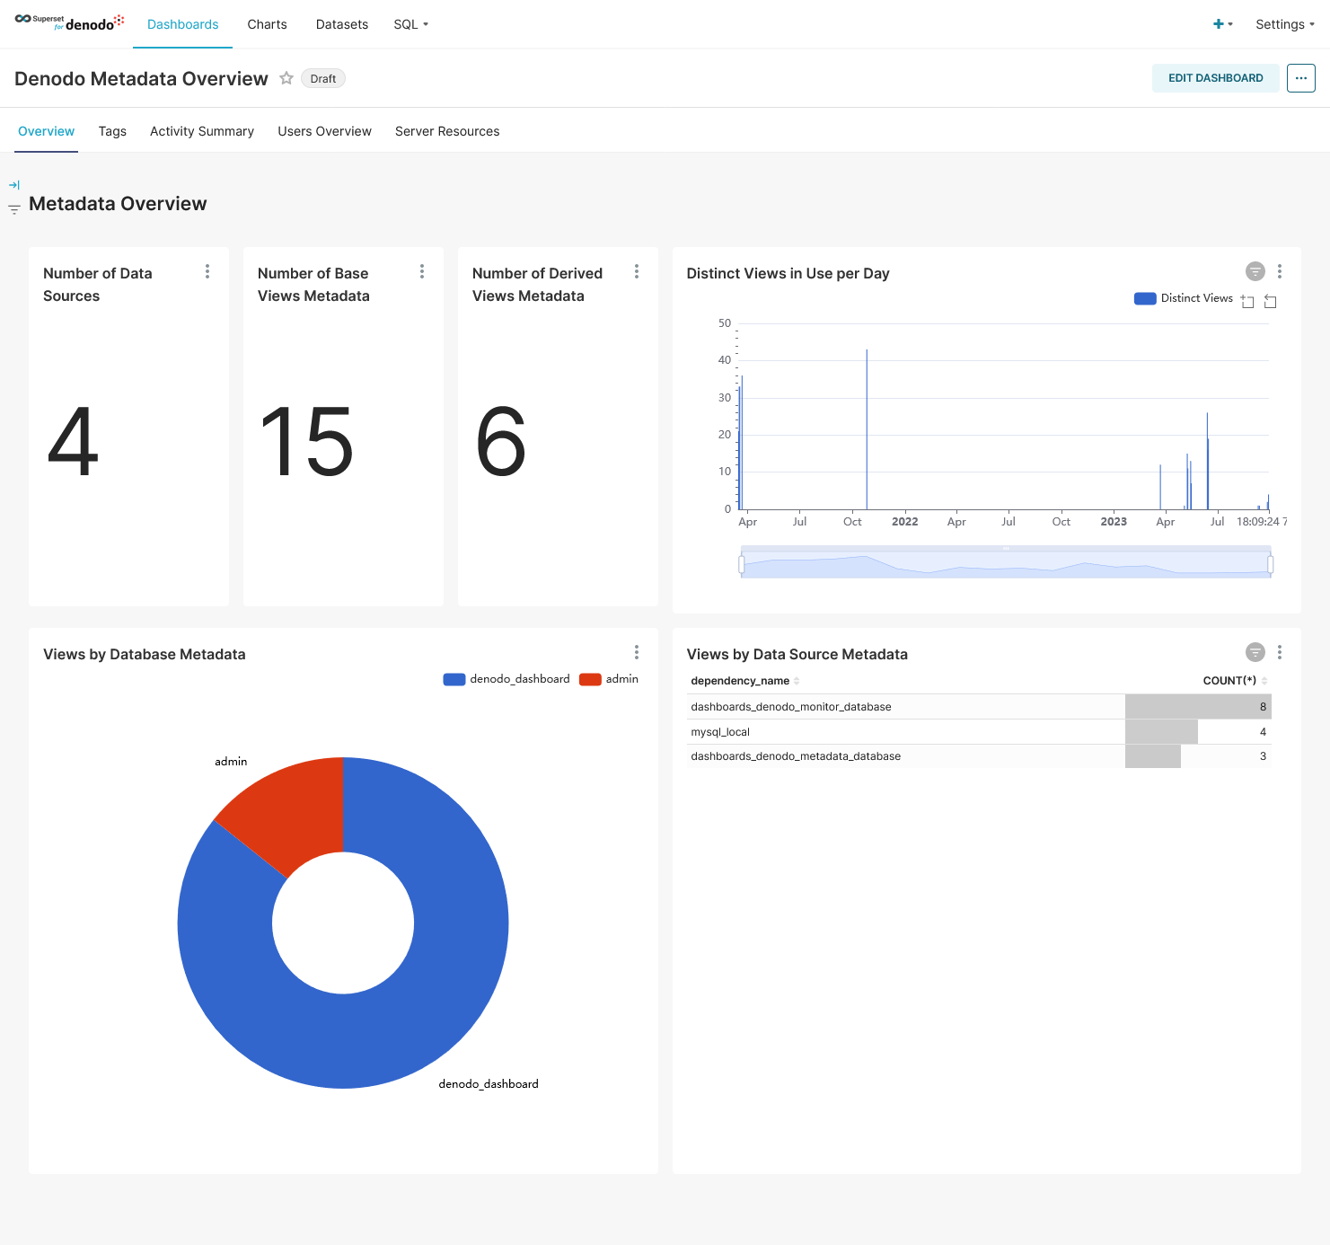Favorite dashboard with the star icon

pos(286,78)
